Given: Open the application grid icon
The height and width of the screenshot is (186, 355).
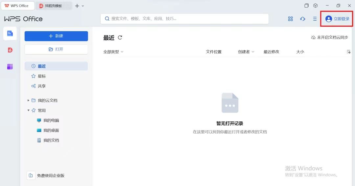Looking at the screenshot, I should point(290,19).
